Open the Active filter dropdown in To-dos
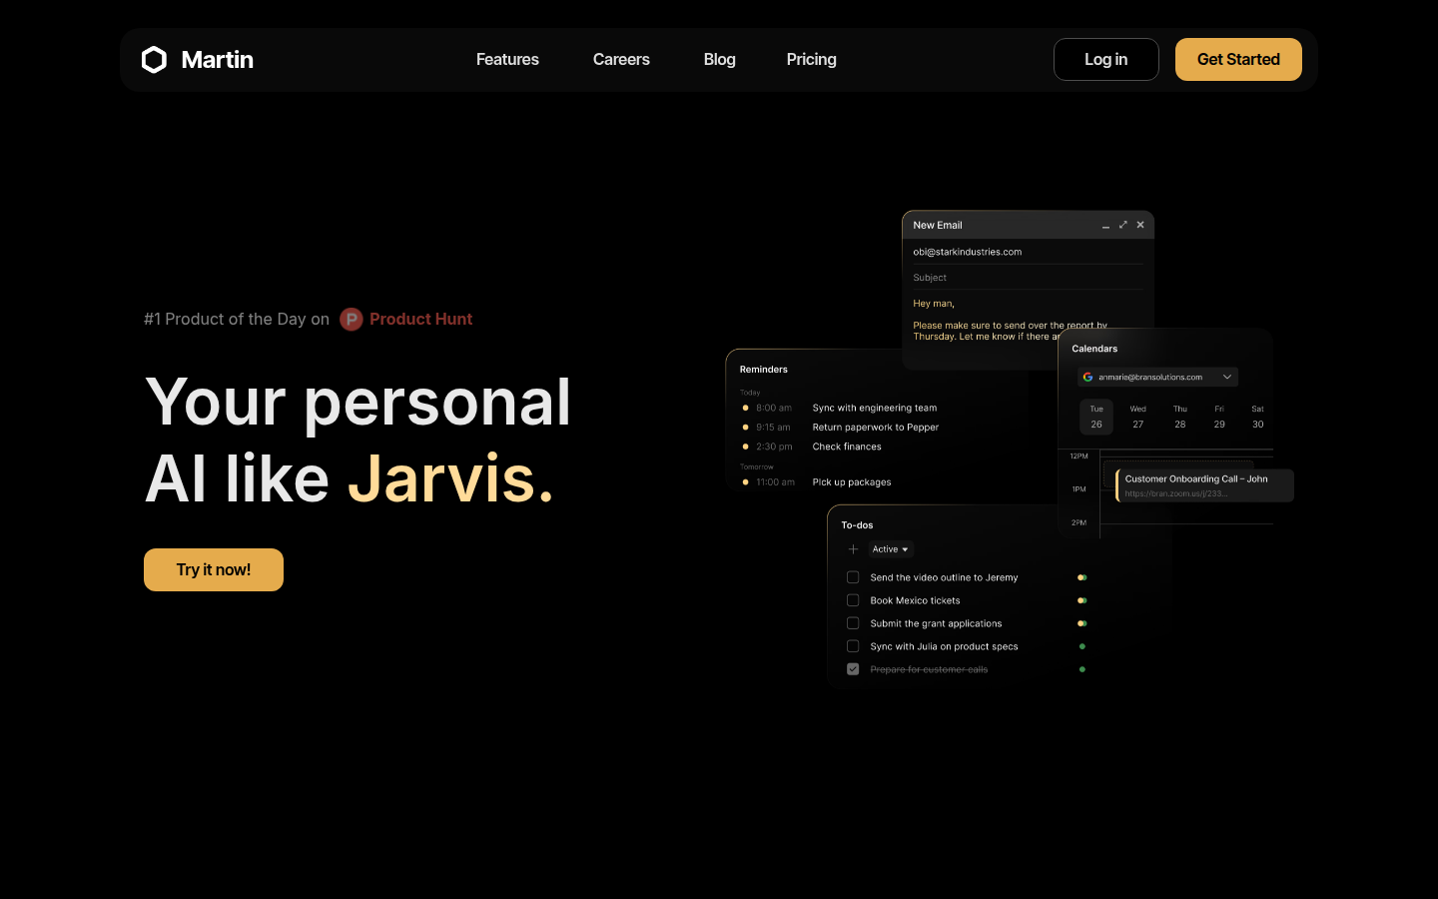The height and width of the screenshot is (899, 1438). pos(890,549)
